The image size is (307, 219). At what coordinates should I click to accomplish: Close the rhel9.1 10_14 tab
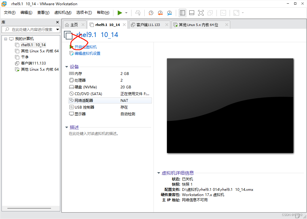pos(124,25)
